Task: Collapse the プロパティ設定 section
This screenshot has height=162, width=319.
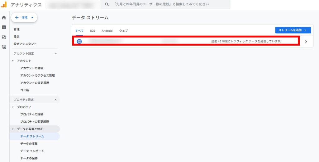Action: (56, 100)
